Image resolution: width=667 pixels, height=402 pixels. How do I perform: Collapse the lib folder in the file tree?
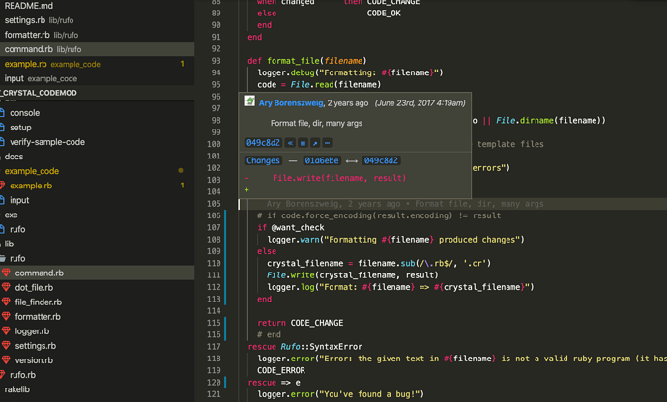coord(9,244)
